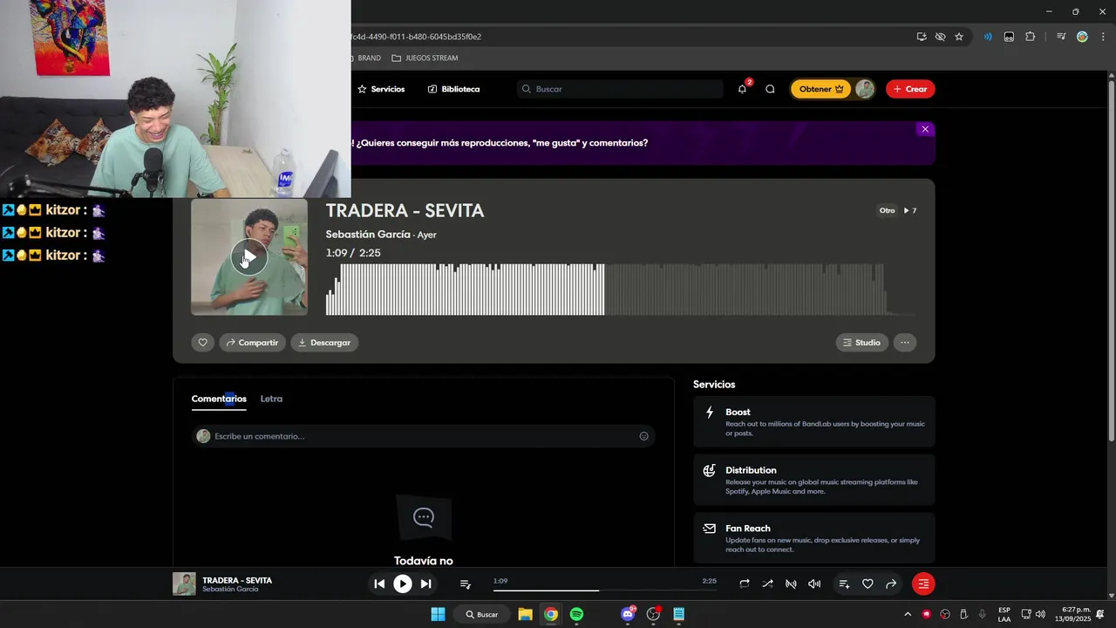Open the Fan Reach service card
This screenshot has height=628, width=1116.
[x=814, y=538]
